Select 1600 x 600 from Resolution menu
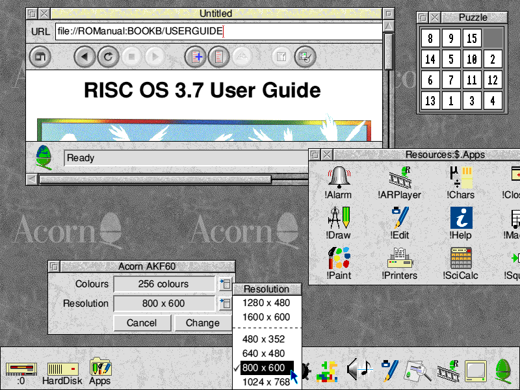The width and height of the screenshot is (520, 390). click(x=266, y=317)
